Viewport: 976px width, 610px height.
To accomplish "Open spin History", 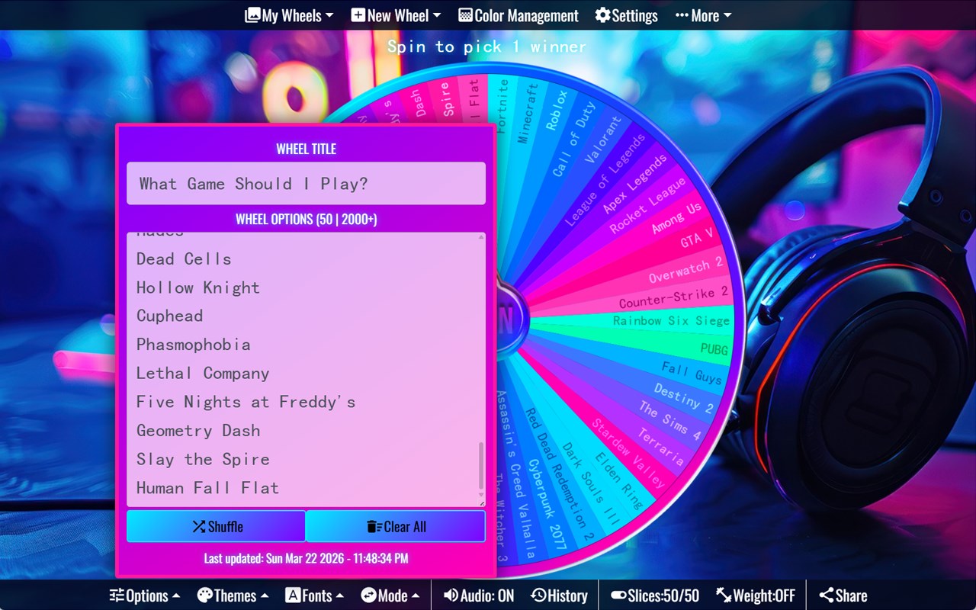I will (559, 596).
